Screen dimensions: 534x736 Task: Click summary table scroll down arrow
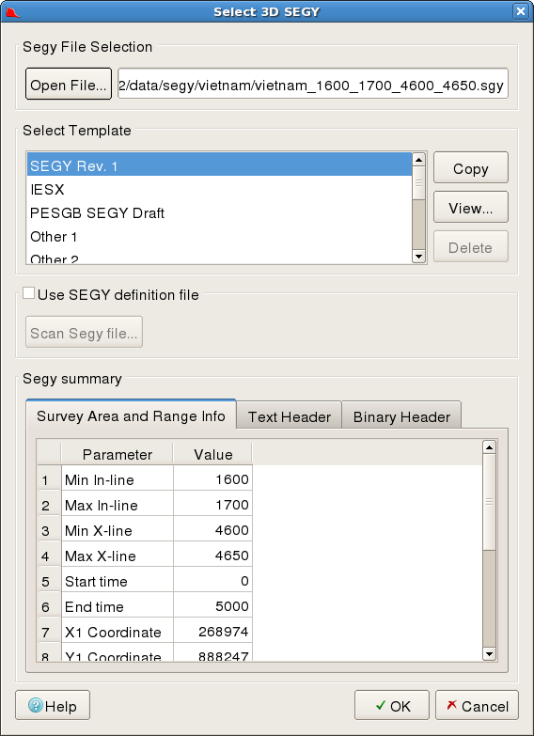click(x=489, y=653)
